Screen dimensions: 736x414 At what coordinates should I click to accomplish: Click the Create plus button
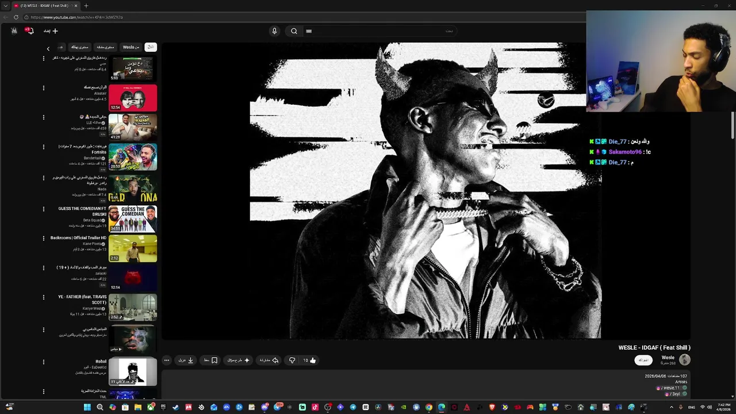[x=51, y=31]
